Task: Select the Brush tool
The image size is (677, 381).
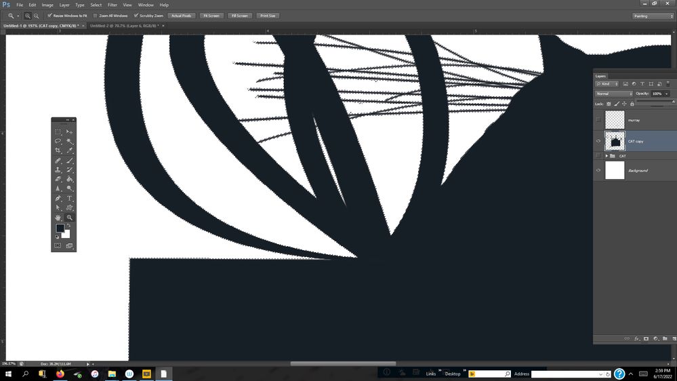Action: [70, 160]
